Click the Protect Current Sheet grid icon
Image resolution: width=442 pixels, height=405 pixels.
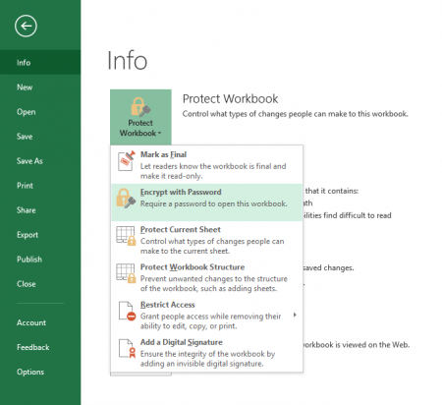click(126, 236)
